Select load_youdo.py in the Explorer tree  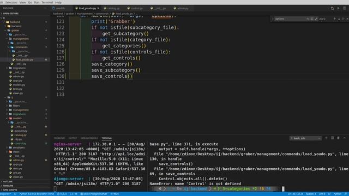(25, 60)
